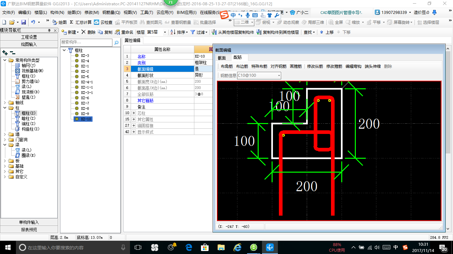Click the 广小二 assistant icon
Viewport: 453px width, 254px height.
click(299, 12)
